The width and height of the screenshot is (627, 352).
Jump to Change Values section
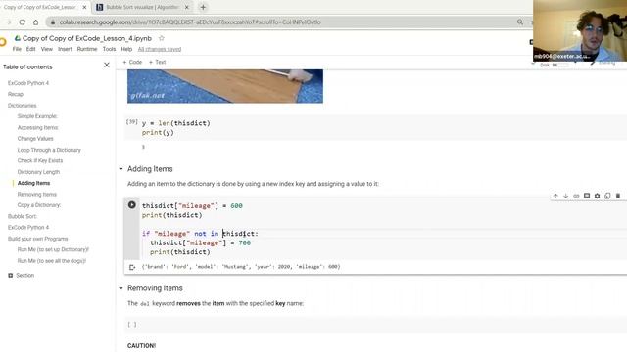(35, 139)
